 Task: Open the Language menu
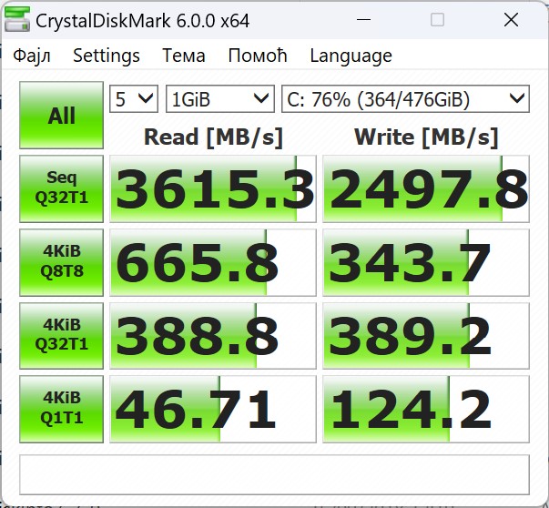tap(351, 56)
